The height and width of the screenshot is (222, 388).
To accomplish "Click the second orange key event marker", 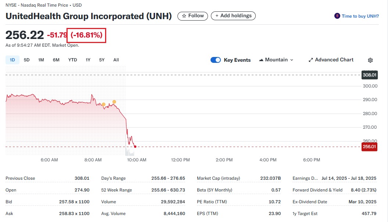I will 114,101.
